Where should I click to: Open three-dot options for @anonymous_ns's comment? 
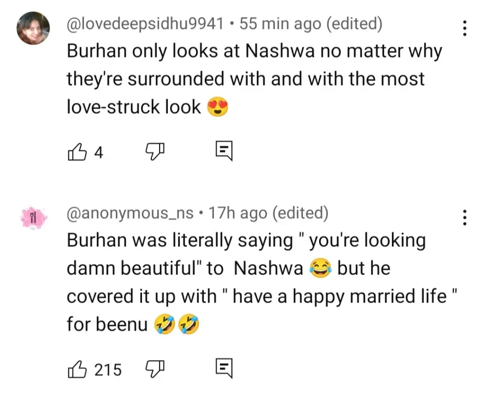(x=465, y=217)
